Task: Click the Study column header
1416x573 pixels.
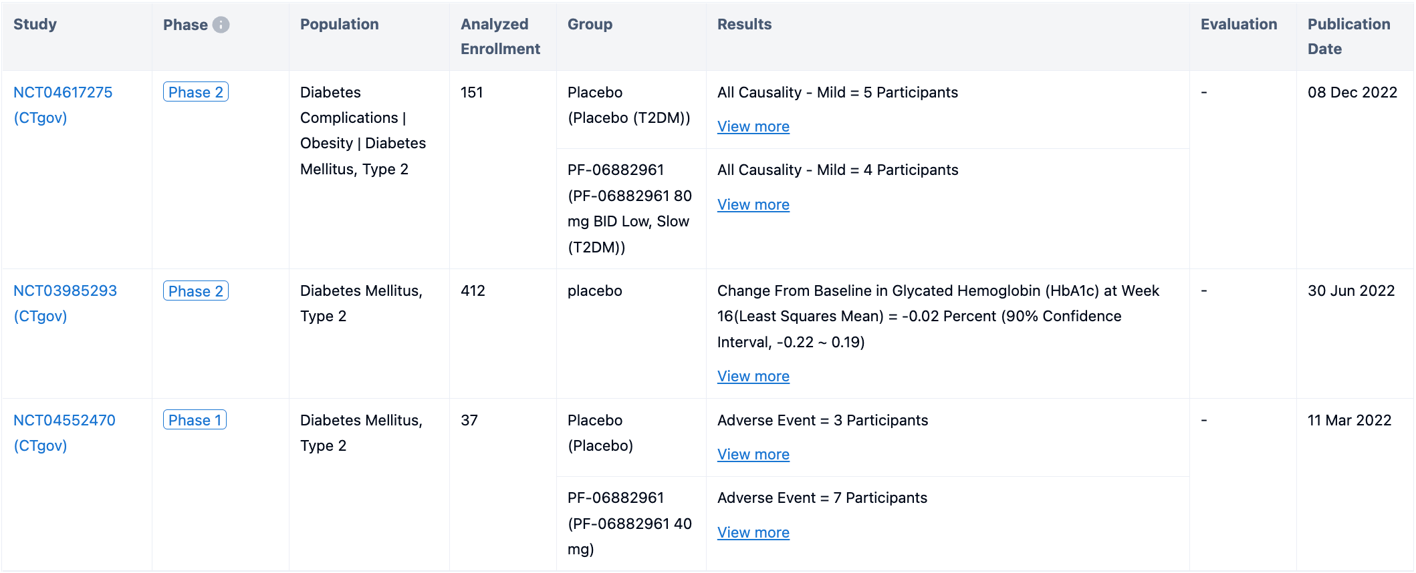Action: (x=35, y=25)
